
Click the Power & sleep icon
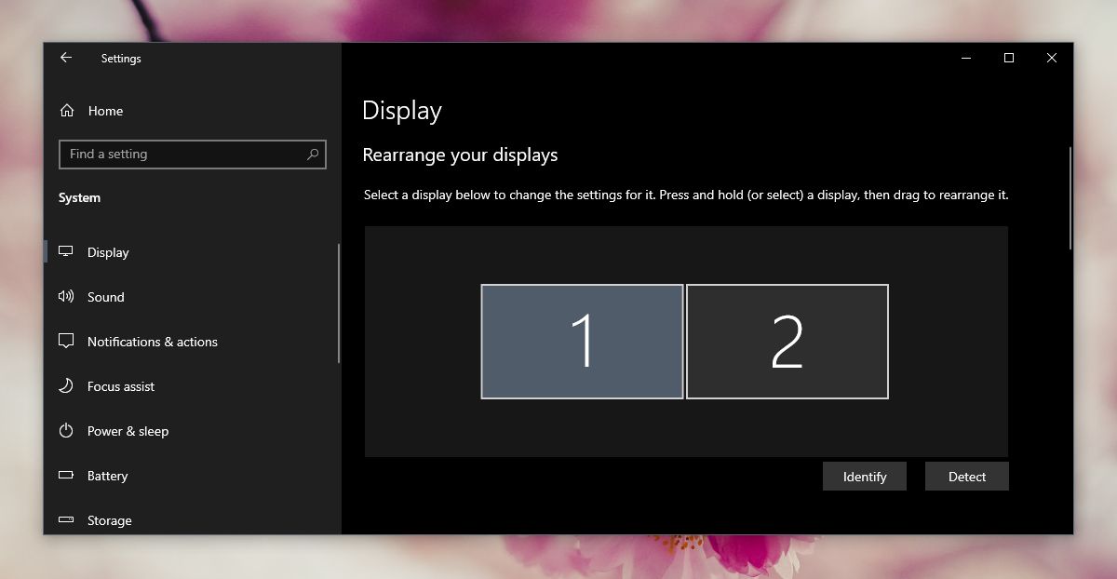(66, 430)
